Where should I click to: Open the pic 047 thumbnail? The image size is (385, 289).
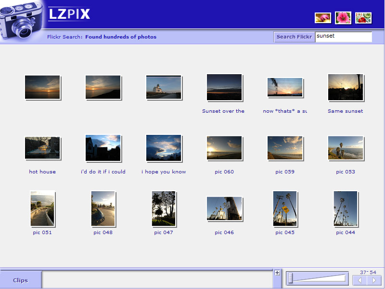[x=164, y=209]
